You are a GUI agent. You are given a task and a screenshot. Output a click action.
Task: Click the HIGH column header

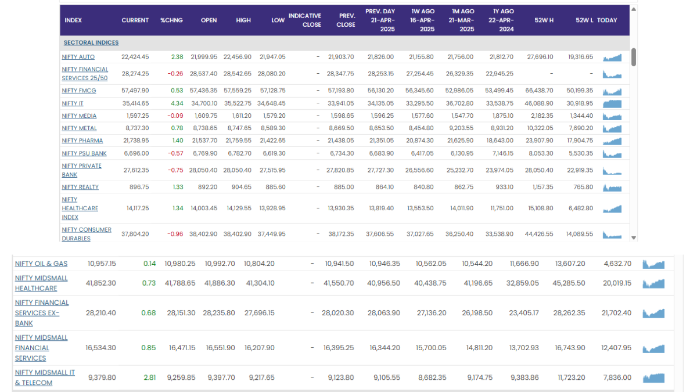243,20
